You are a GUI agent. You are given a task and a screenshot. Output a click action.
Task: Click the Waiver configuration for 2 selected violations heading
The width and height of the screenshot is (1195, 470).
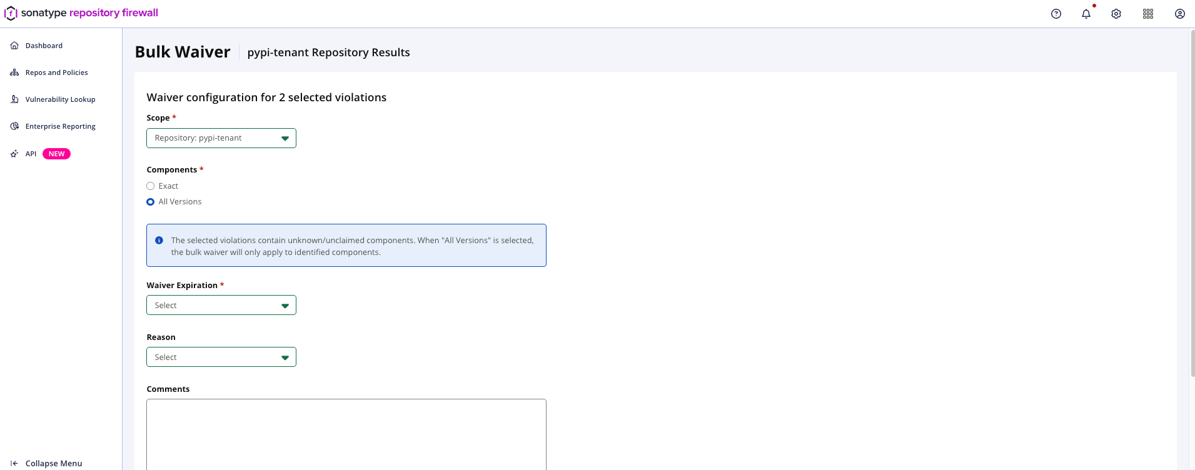click(x=266, y=97)
